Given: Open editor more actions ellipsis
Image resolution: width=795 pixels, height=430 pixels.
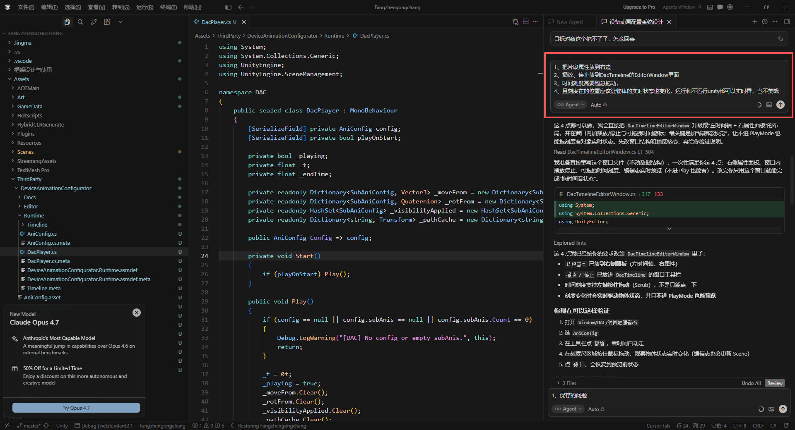Looking at the screenshot, I should tap(535, 21).
